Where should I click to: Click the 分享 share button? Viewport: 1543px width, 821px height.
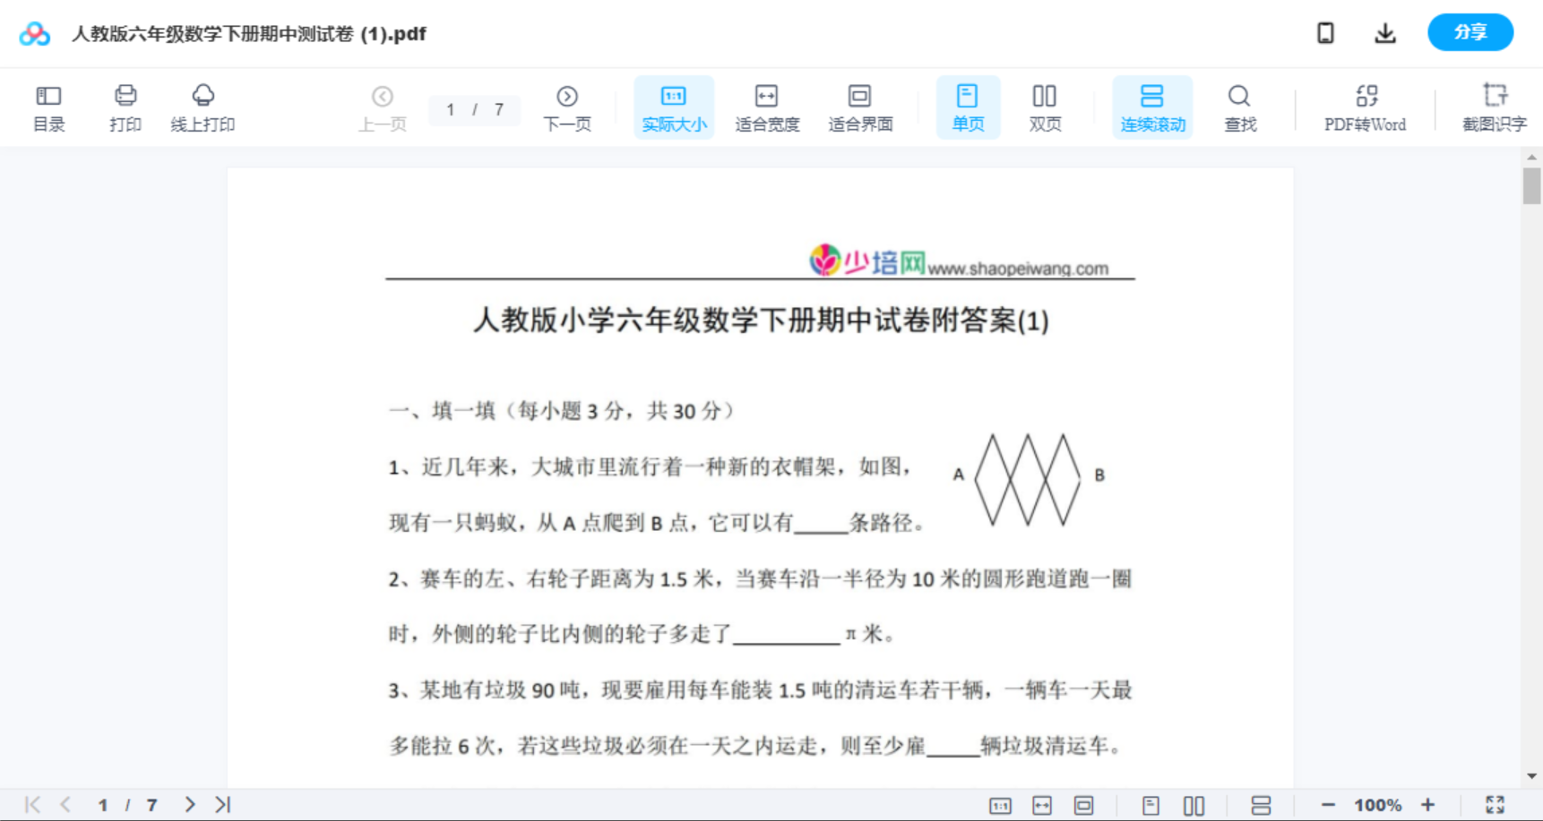[1470, 32]
